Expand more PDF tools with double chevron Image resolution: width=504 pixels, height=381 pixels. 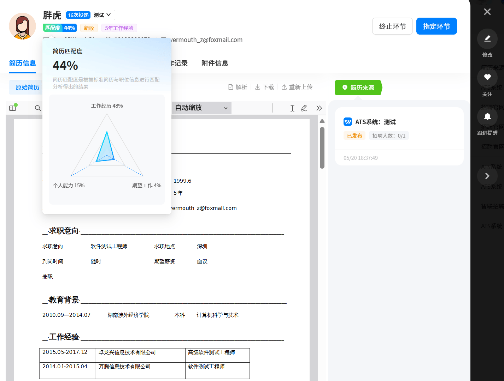tap(319, 108)
